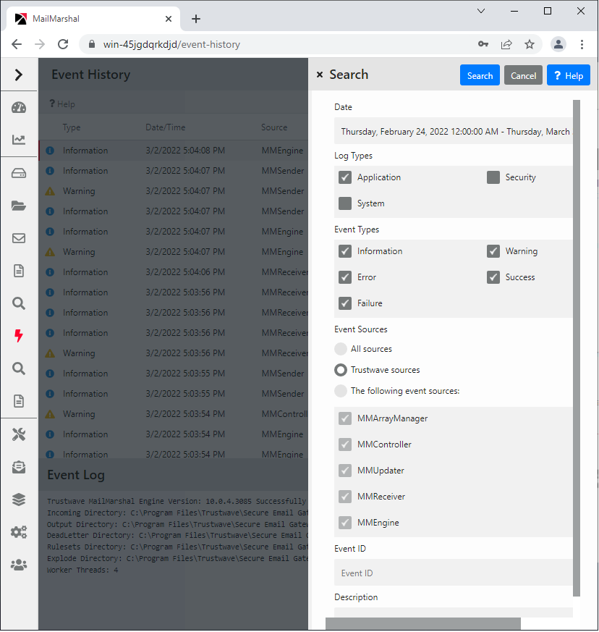Open the wrench and screwdriver tools icon
Screen dimensions: 599x632
coord(19,434)
